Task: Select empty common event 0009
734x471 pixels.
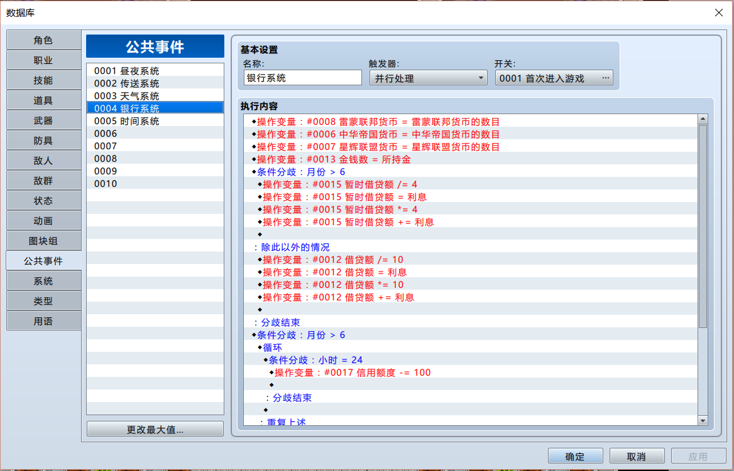Action: click(x=155, y=171)
